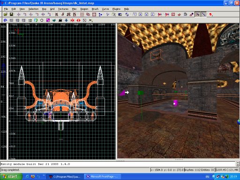Click the blue downward arrow icon
Screen dimensions: 240x180
(x=66, y=20)
